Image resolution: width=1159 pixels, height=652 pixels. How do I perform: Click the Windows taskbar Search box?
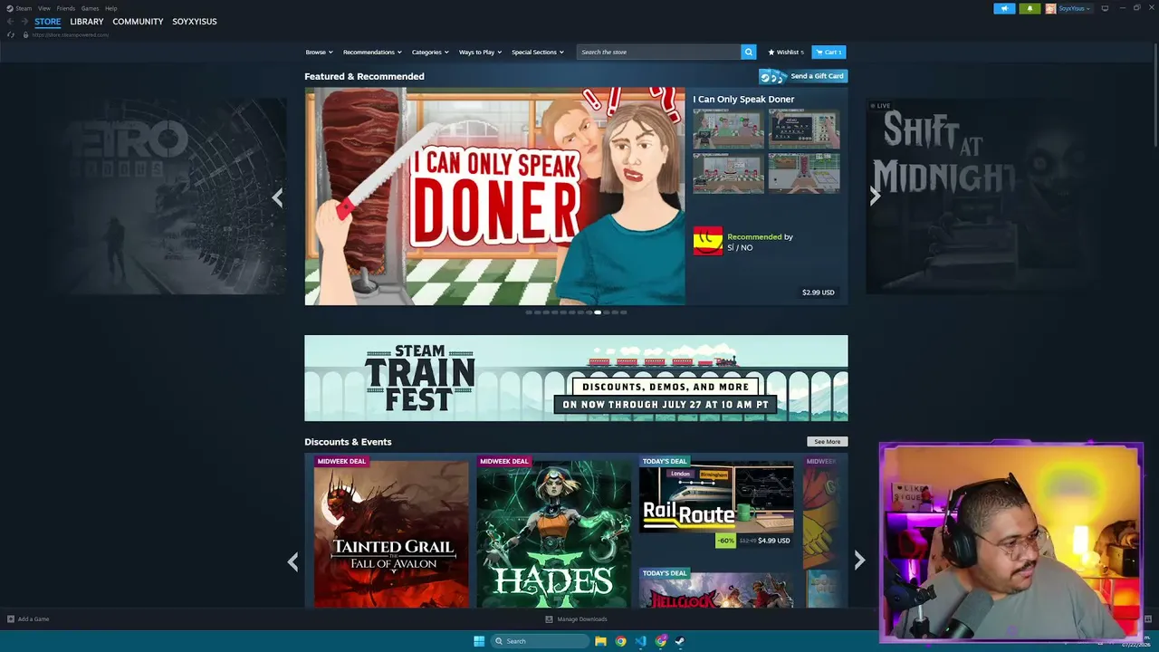[541, 641]
